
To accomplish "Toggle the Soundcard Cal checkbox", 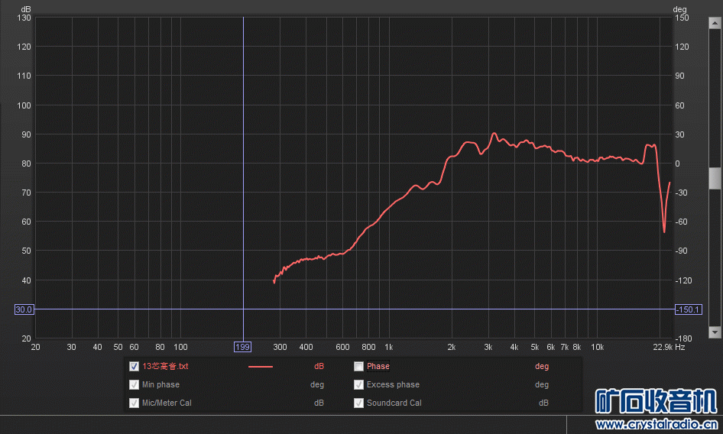I will pos(358,403).
